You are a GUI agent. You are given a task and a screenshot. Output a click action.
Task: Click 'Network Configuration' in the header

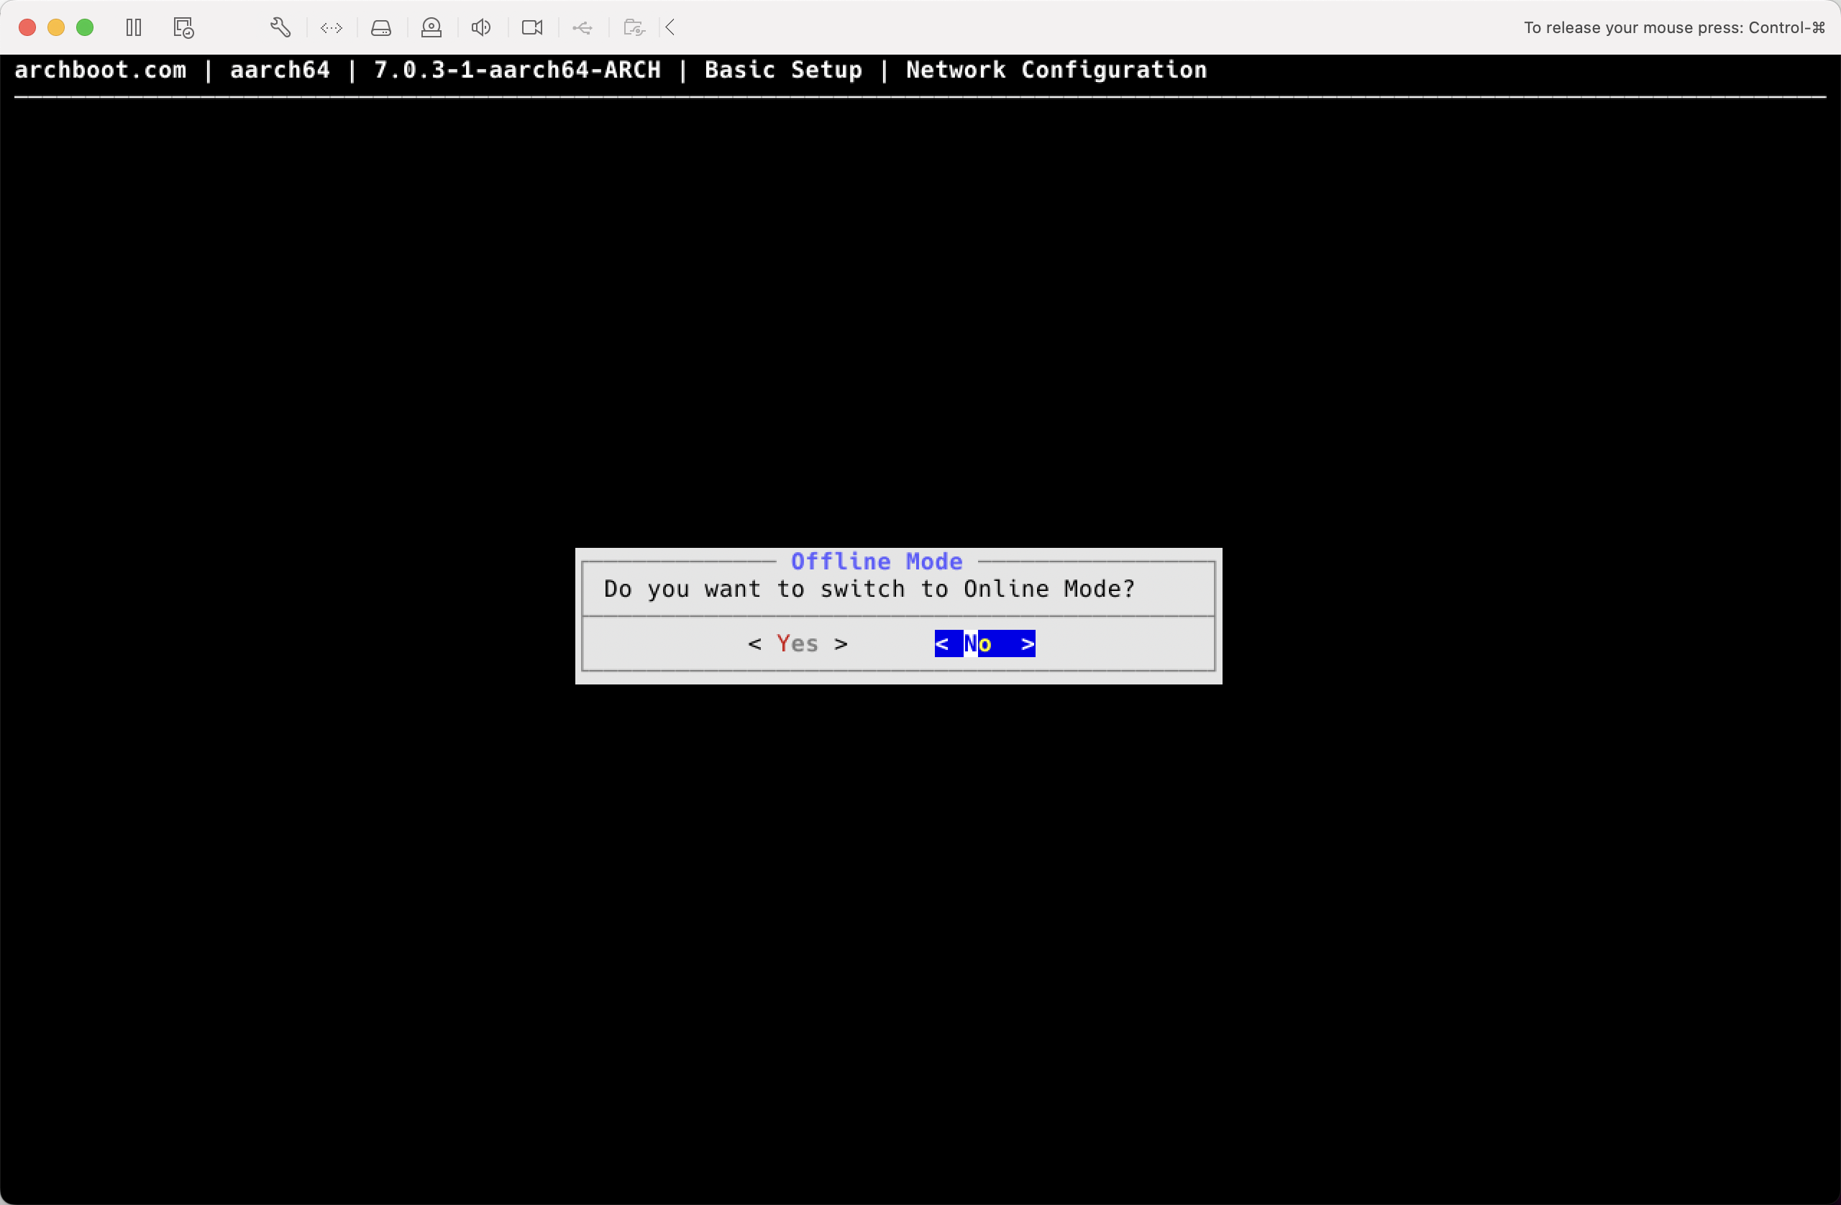click(x=1056, y=70)
